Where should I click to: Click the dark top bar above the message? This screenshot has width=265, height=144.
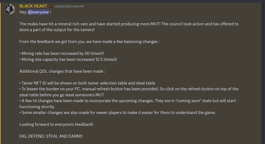tap(132, 1)
